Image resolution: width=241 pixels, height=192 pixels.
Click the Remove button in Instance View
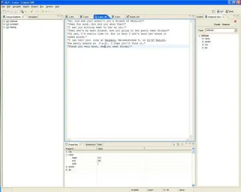point(226,24)
